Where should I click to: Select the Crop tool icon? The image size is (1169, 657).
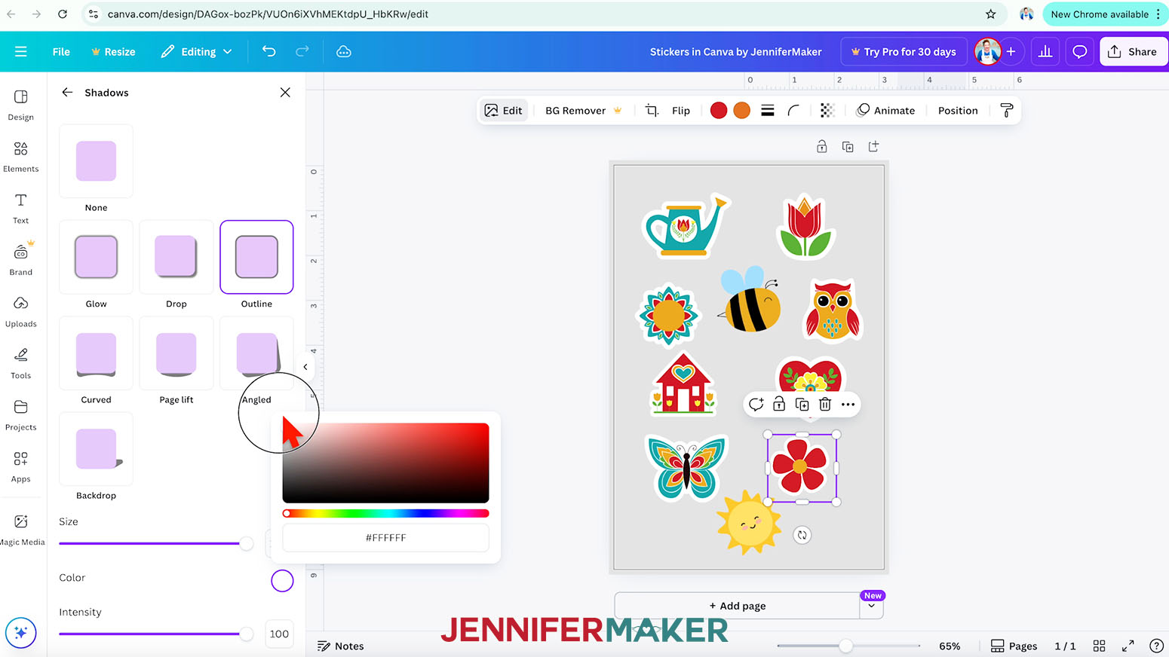(652, 110)
